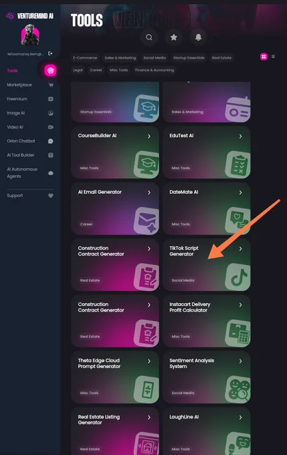Click the logout icon beside the email
This screenshot has width=287, height=455.
point(50,54)
